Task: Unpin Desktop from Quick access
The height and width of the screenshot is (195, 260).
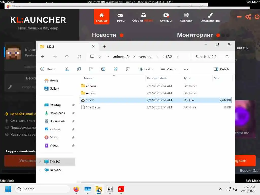Action: point(73,105)
